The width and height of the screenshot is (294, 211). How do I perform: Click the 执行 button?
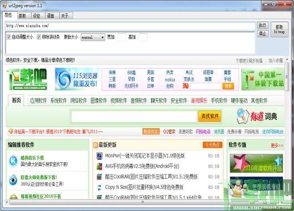[262, 26]
